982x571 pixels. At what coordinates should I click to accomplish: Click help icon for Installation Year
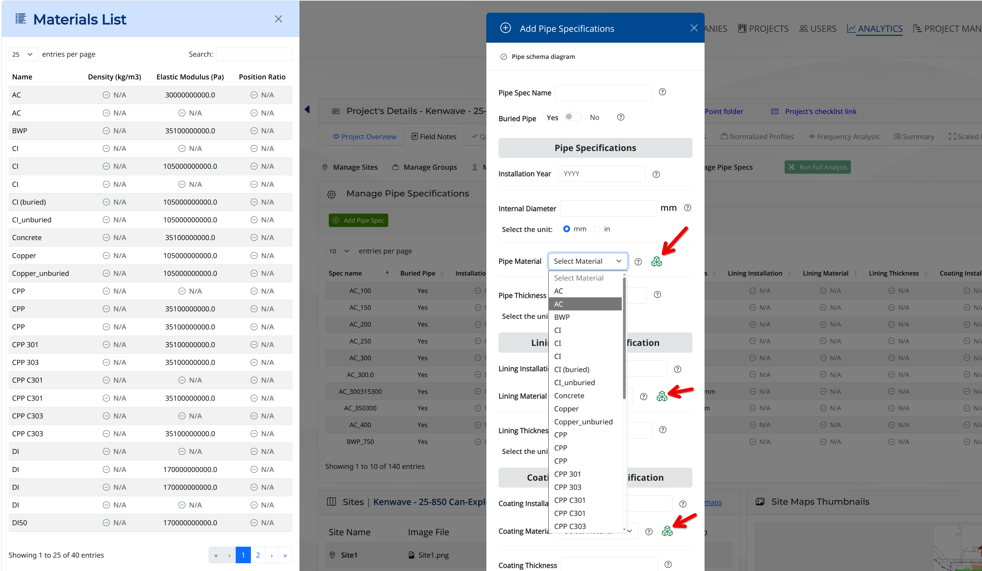656,174
